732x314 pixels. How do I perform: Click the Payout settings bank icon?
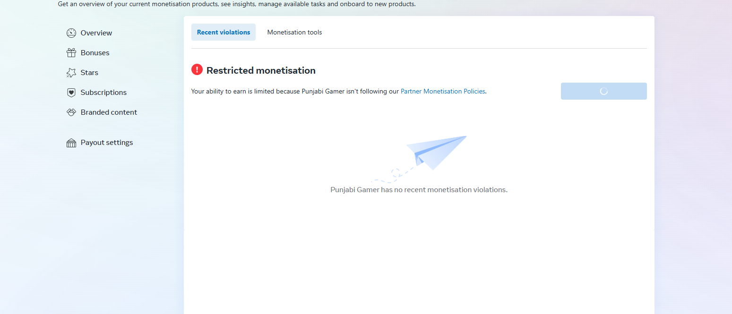[71, 143]
